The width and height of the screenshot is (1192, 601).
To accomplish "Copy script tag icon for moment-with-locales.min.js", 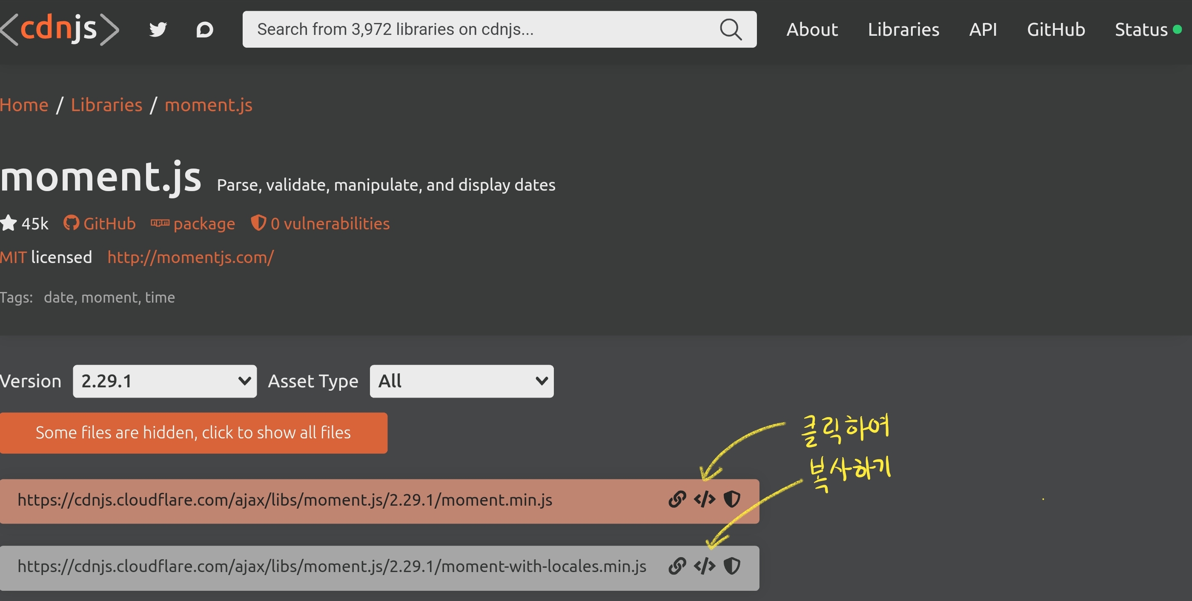I will [x=704, y=566].
